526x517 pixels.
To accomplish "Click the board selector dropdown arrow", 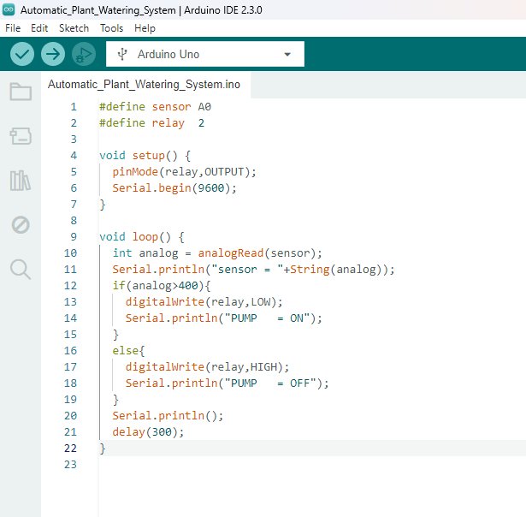I will tap(287, 54).
